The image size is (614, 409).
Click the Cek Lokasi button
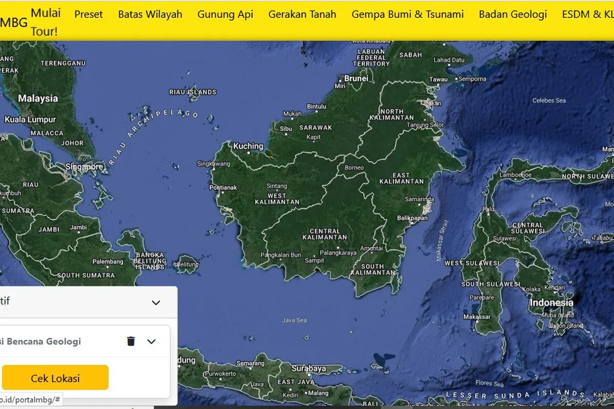pyautogui.click(x=55, y=379)
